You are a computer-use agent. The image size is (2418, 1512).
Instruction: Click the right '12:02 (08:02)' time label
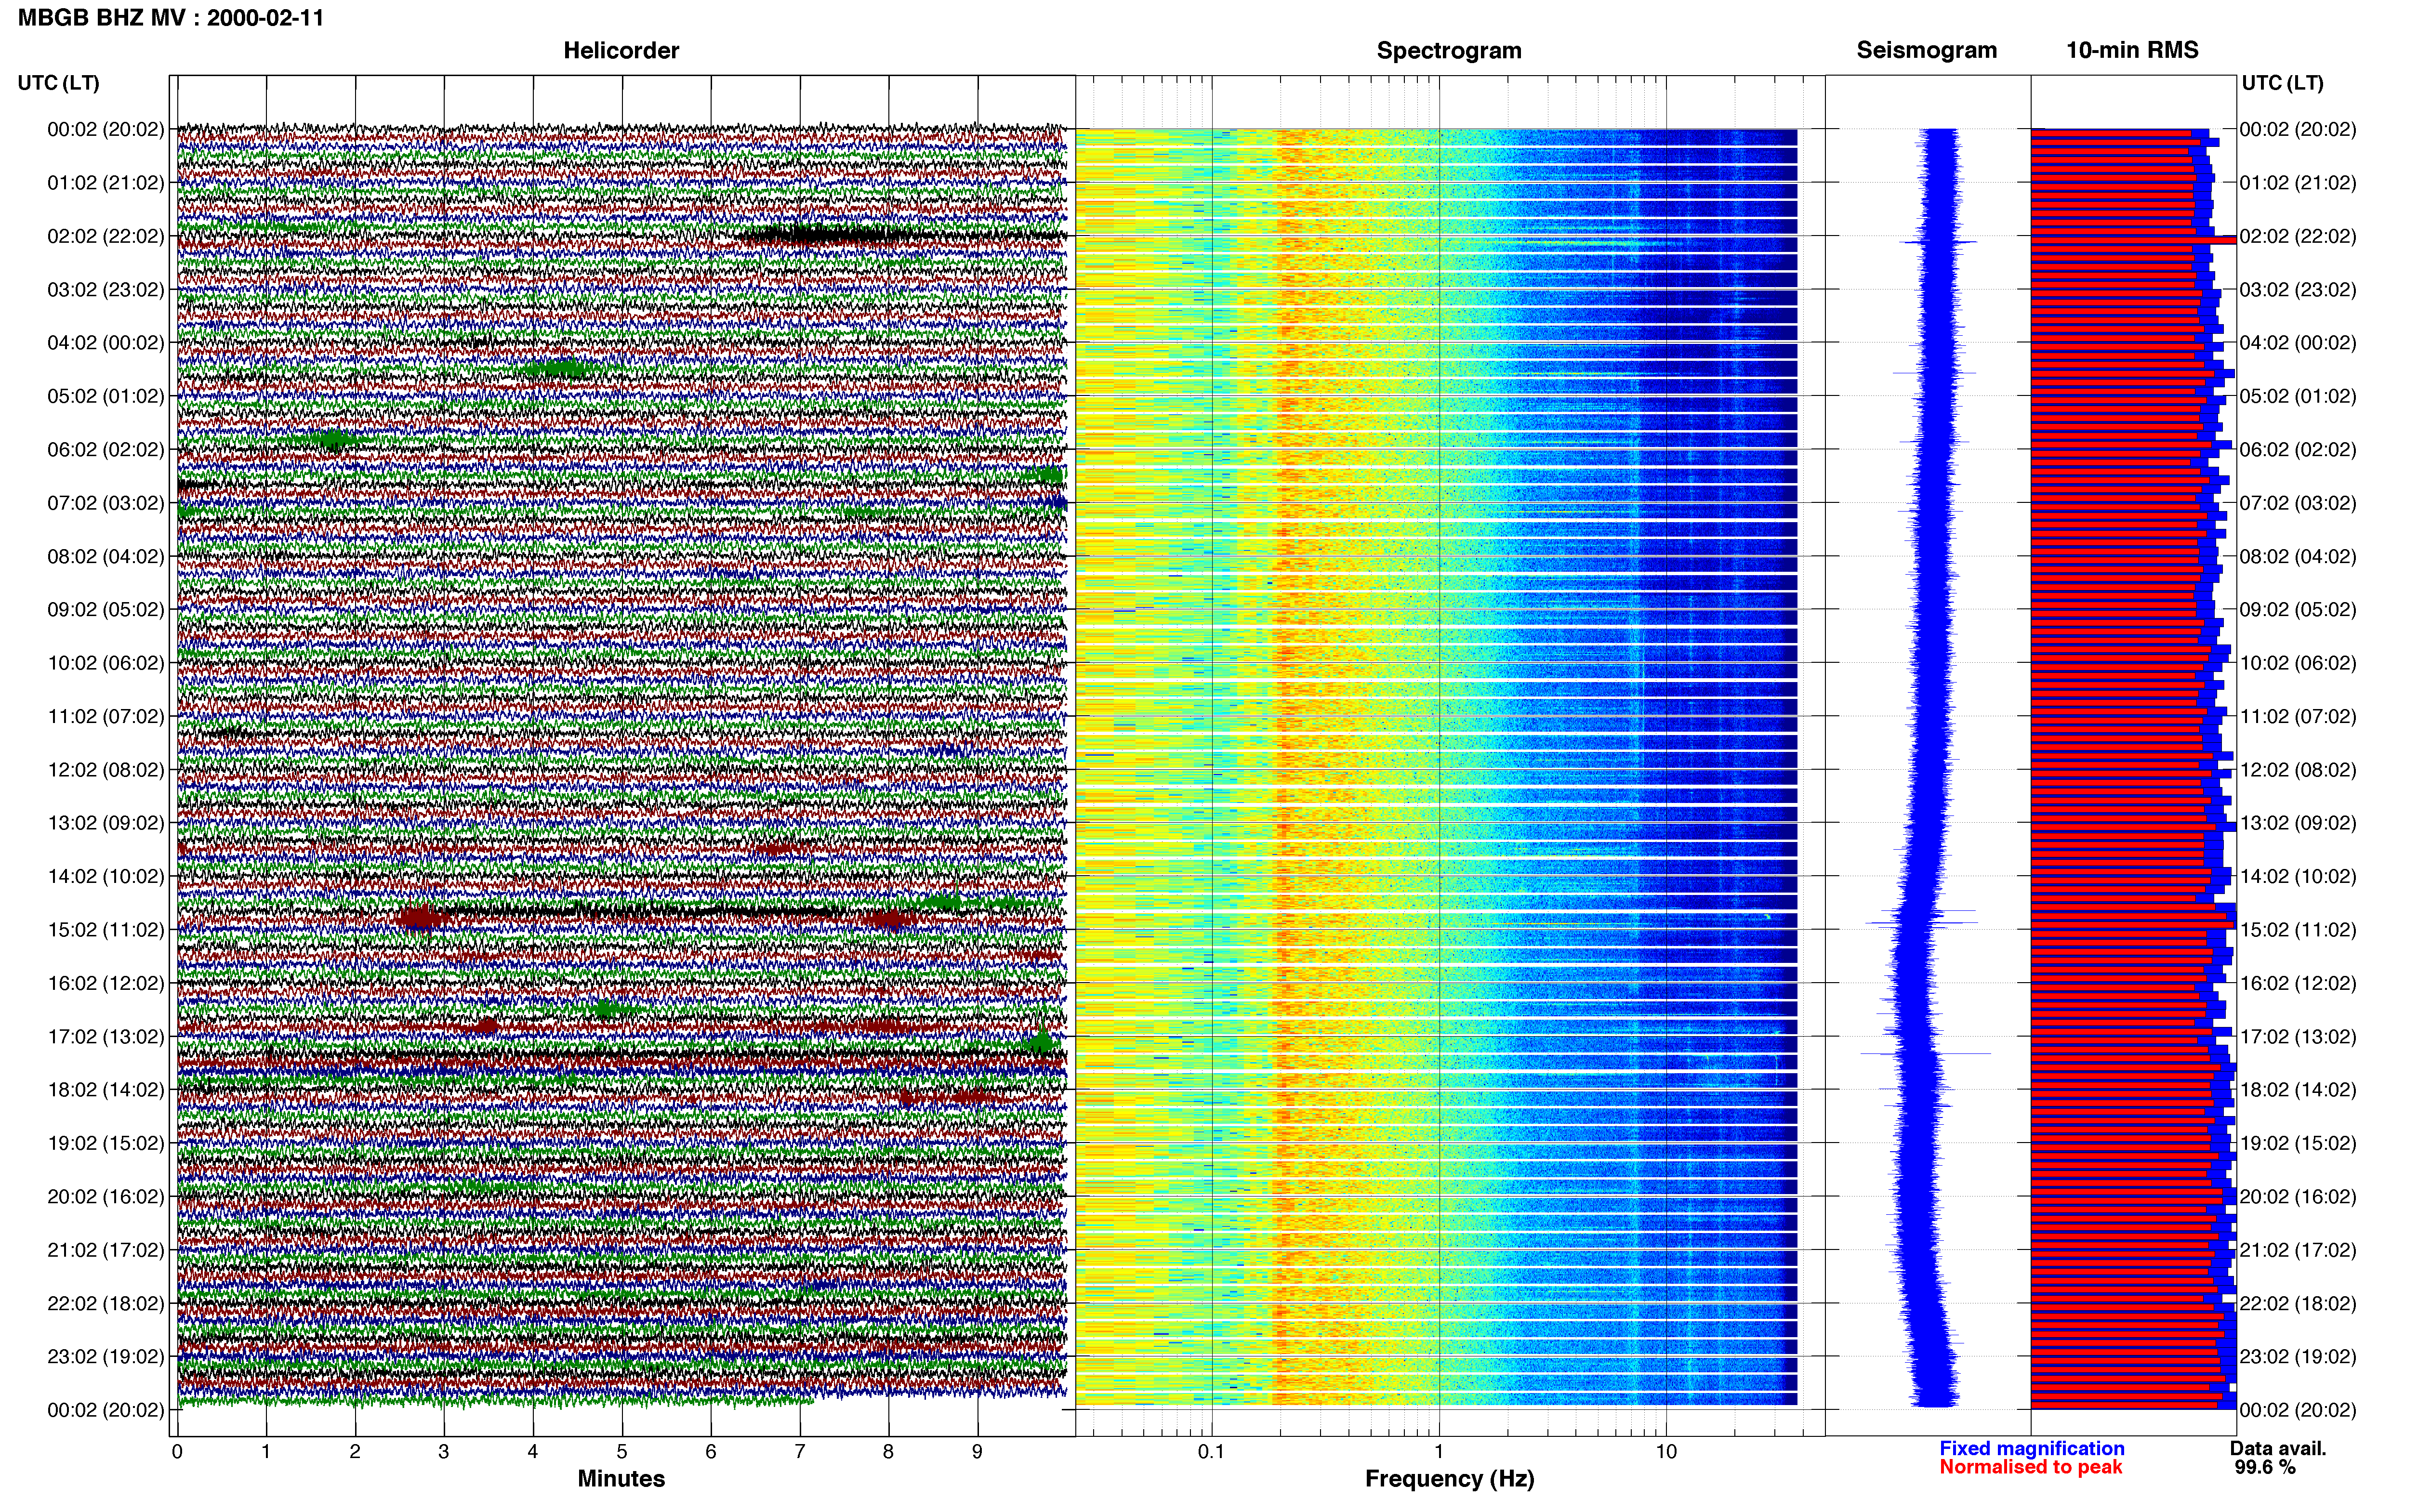[2298, 770]
